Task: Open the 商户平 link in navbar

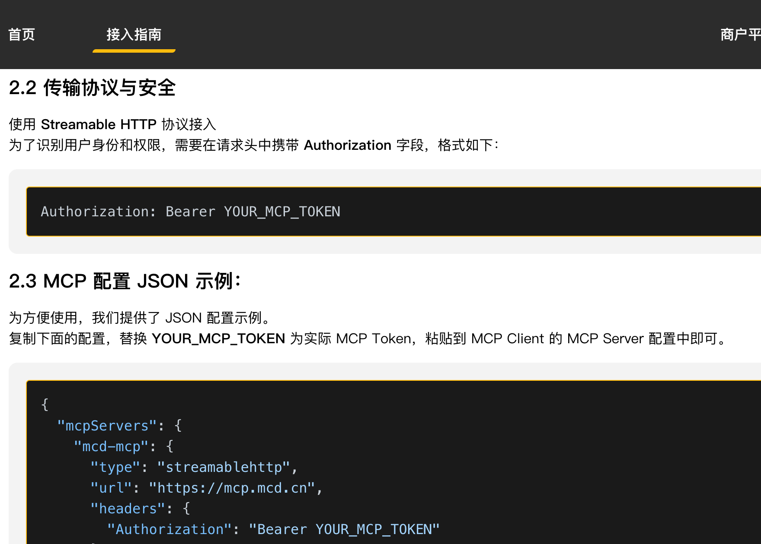Action: click(740, 35)
